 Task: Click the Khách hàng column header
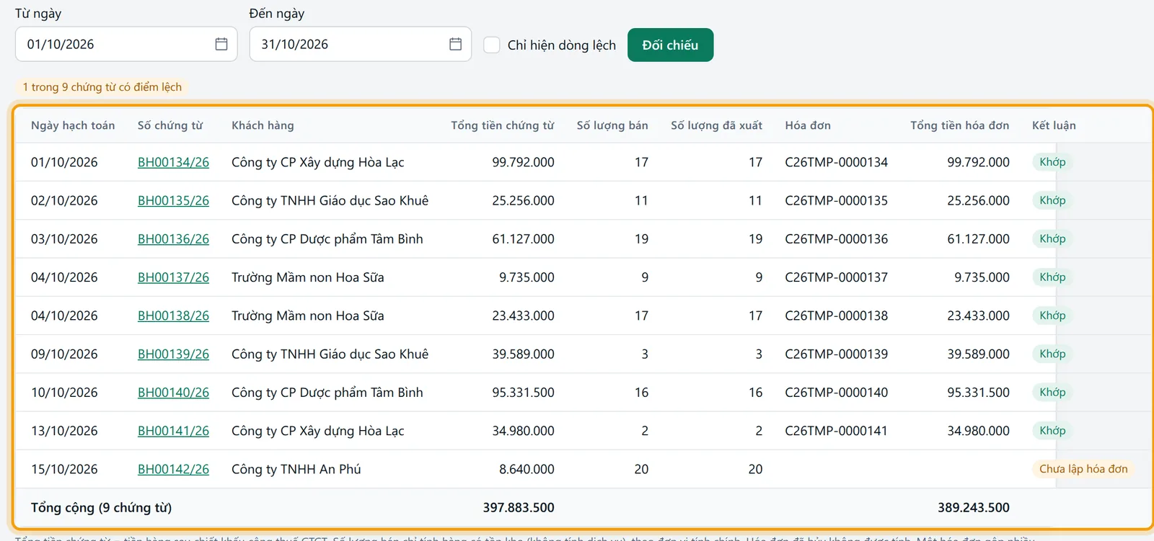tap(263, 125)
